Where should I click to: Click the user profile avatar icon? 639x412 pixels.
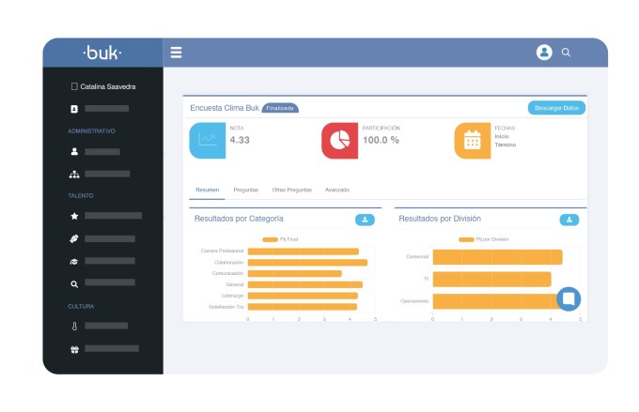544,53
